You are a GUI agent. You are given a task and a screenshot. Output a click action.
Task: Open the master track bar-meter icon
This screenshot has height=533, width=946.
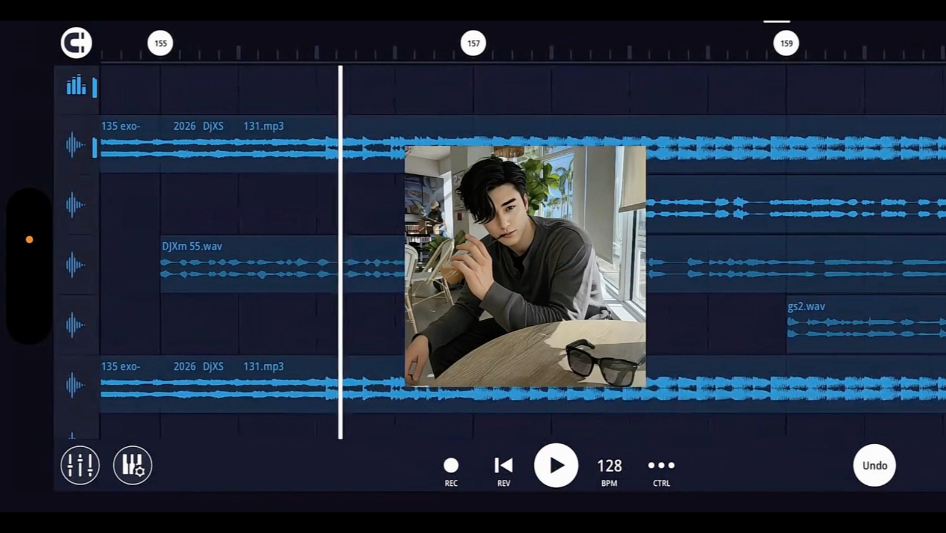76,86
